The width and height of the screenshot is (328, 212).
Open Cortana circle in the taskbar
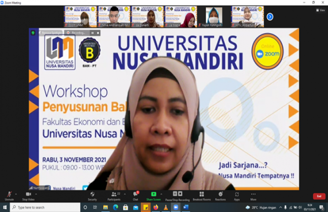tap(85, 207)
